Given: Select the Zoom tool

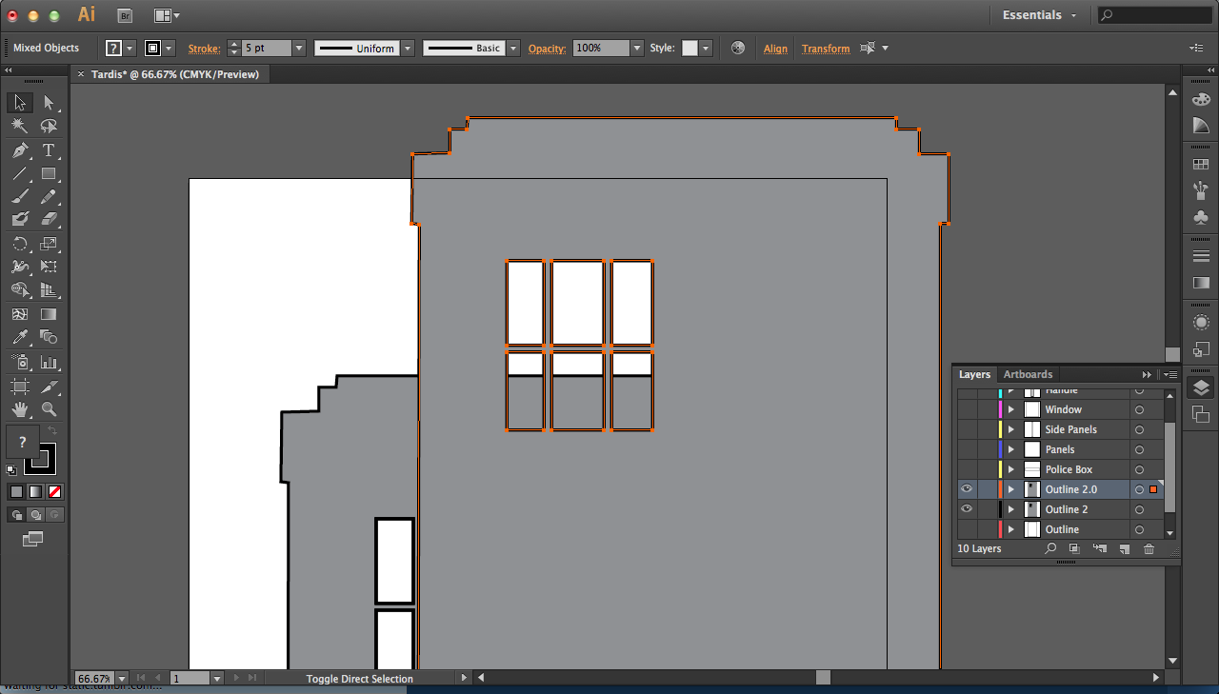Looking at the screenshot, I should [49, 409].
